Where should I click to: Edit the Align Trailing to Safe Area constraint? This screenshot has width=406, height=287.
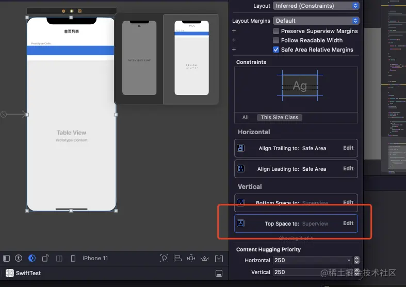pos(348,148)
